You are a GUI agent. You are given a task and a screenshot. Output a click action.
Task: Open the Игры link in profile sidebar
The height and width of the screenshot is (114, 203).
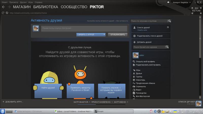[x=138, y=70]
